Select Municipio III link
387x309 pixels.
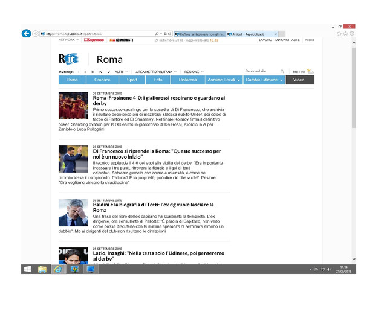pos(93,72)
